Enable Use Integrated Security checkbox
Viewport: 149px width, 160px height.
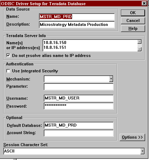point(8,71)
